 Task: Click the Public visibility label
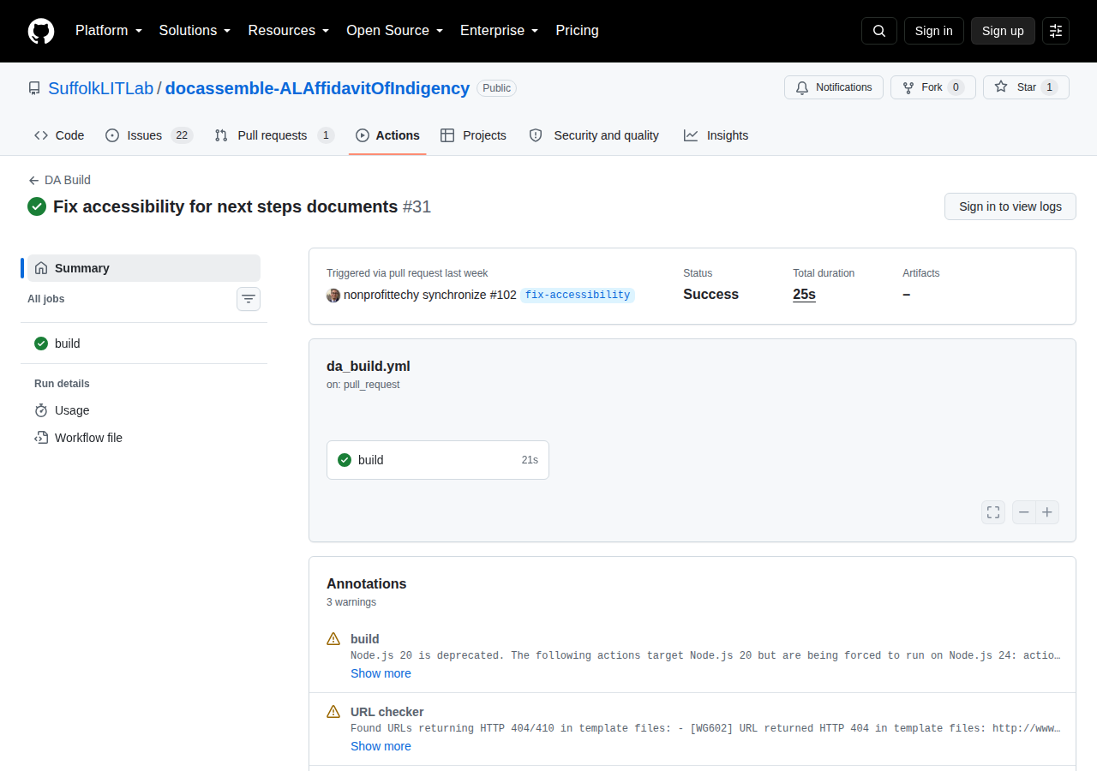pyautogui.click(x=497, y=88)
